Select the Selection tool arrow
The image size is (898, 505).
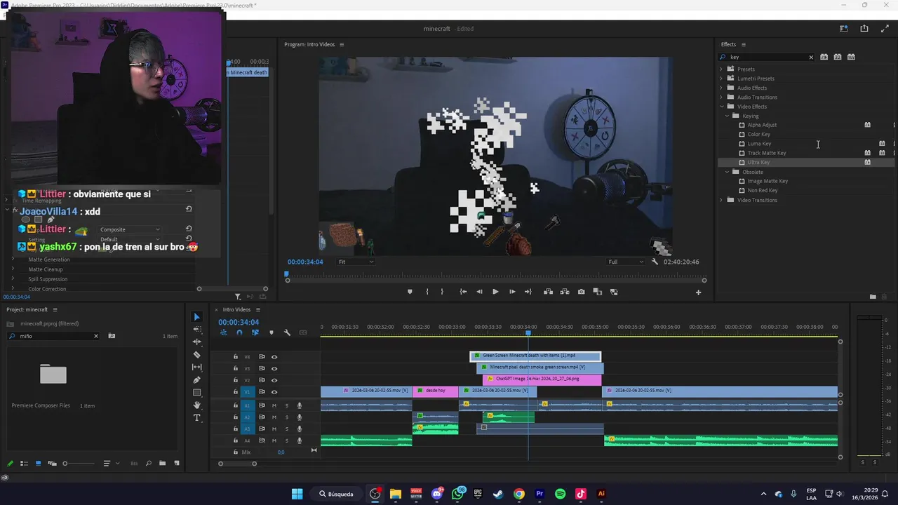click(196, 317)
